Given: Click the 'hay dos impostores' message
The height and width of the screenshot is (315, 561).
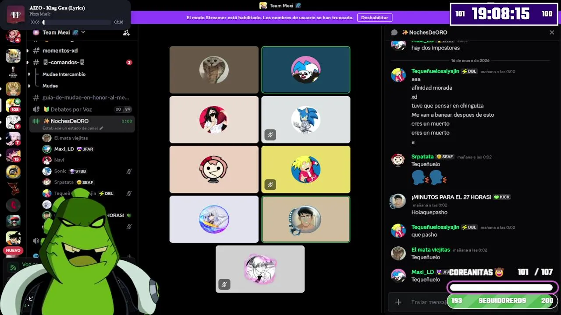Looking at the screenshot, I should click(x=436, y=48).
